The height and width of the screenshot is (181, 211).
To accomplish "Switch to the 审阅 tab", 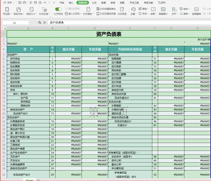I will 113,2.
